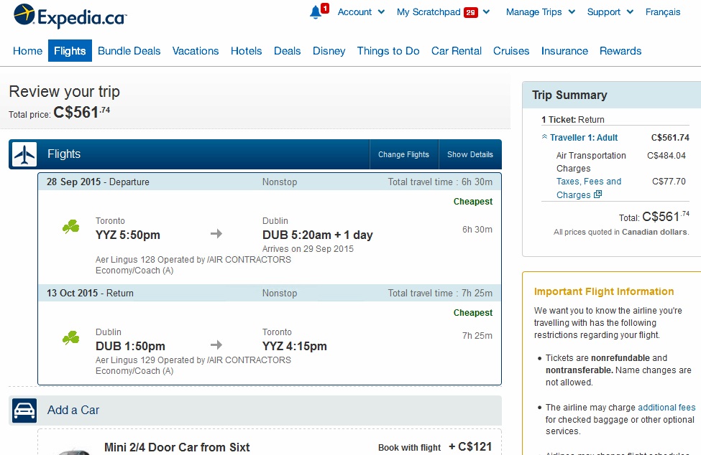Click Aer Lingus 129 flight text
This screenshot has height=455, width=701.
[193, 360]
